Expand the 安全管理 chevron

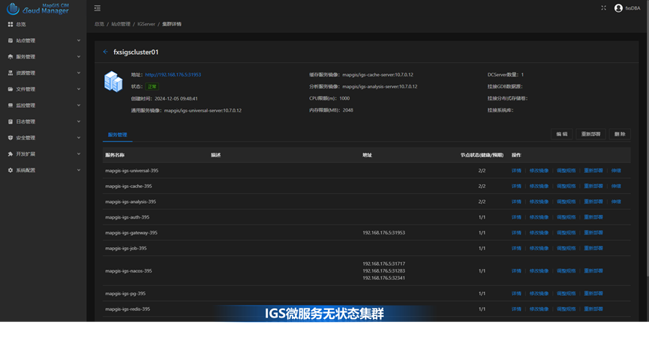point(79,138)
